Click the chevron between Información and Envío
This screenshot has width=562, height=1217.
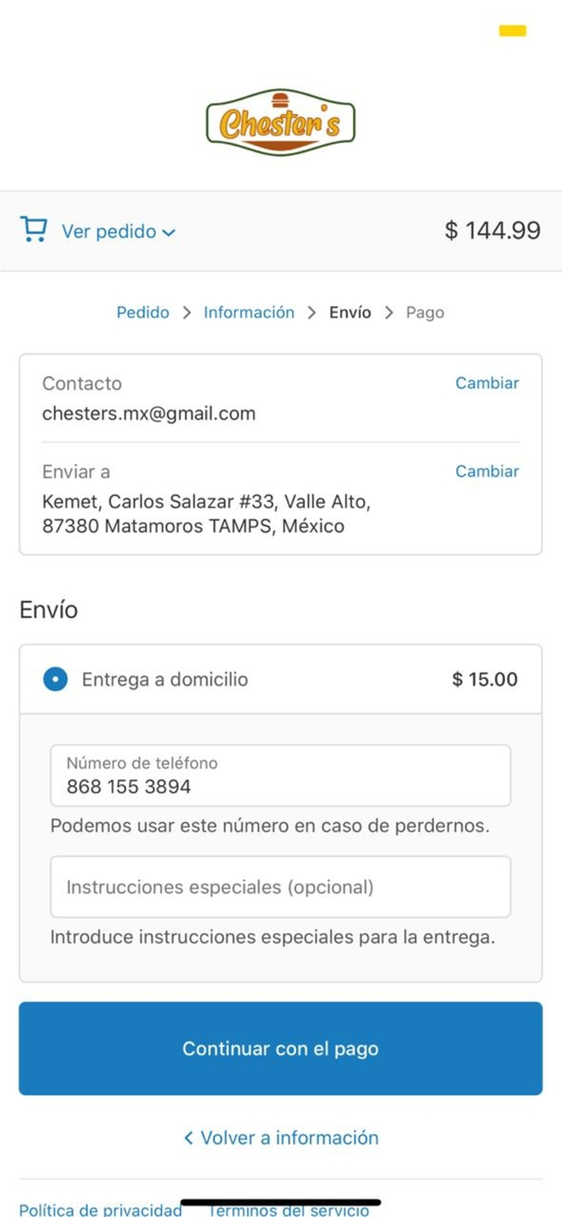(x=312, y=313)
